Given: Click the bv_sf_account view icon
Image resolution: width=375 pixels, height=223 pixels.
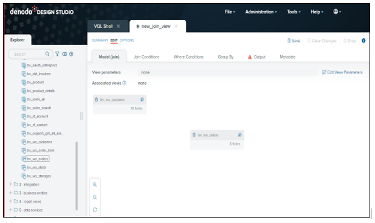Looking at the screenshot, I should click(x=24, y=117).
